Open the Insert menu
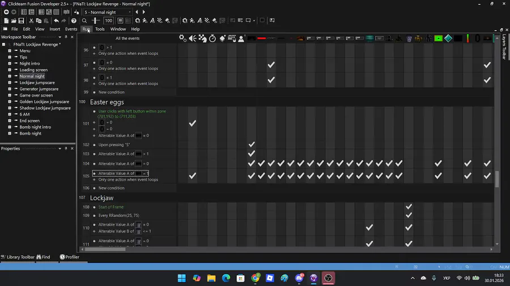510x286 pixels. [54, 29]
